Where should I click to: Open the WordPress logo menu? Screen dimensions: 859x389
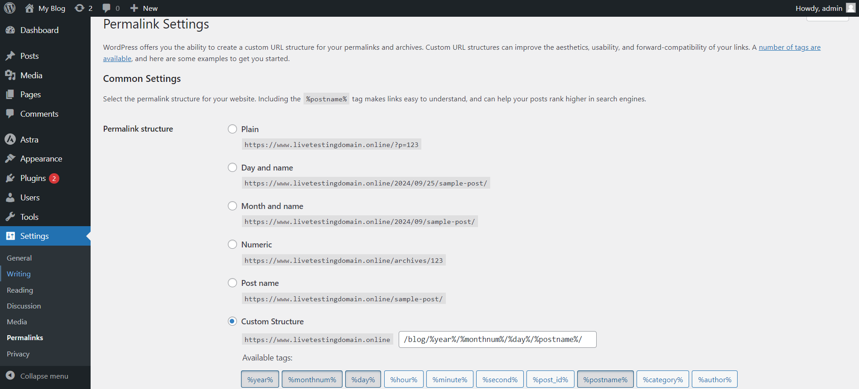click(10, 8)
